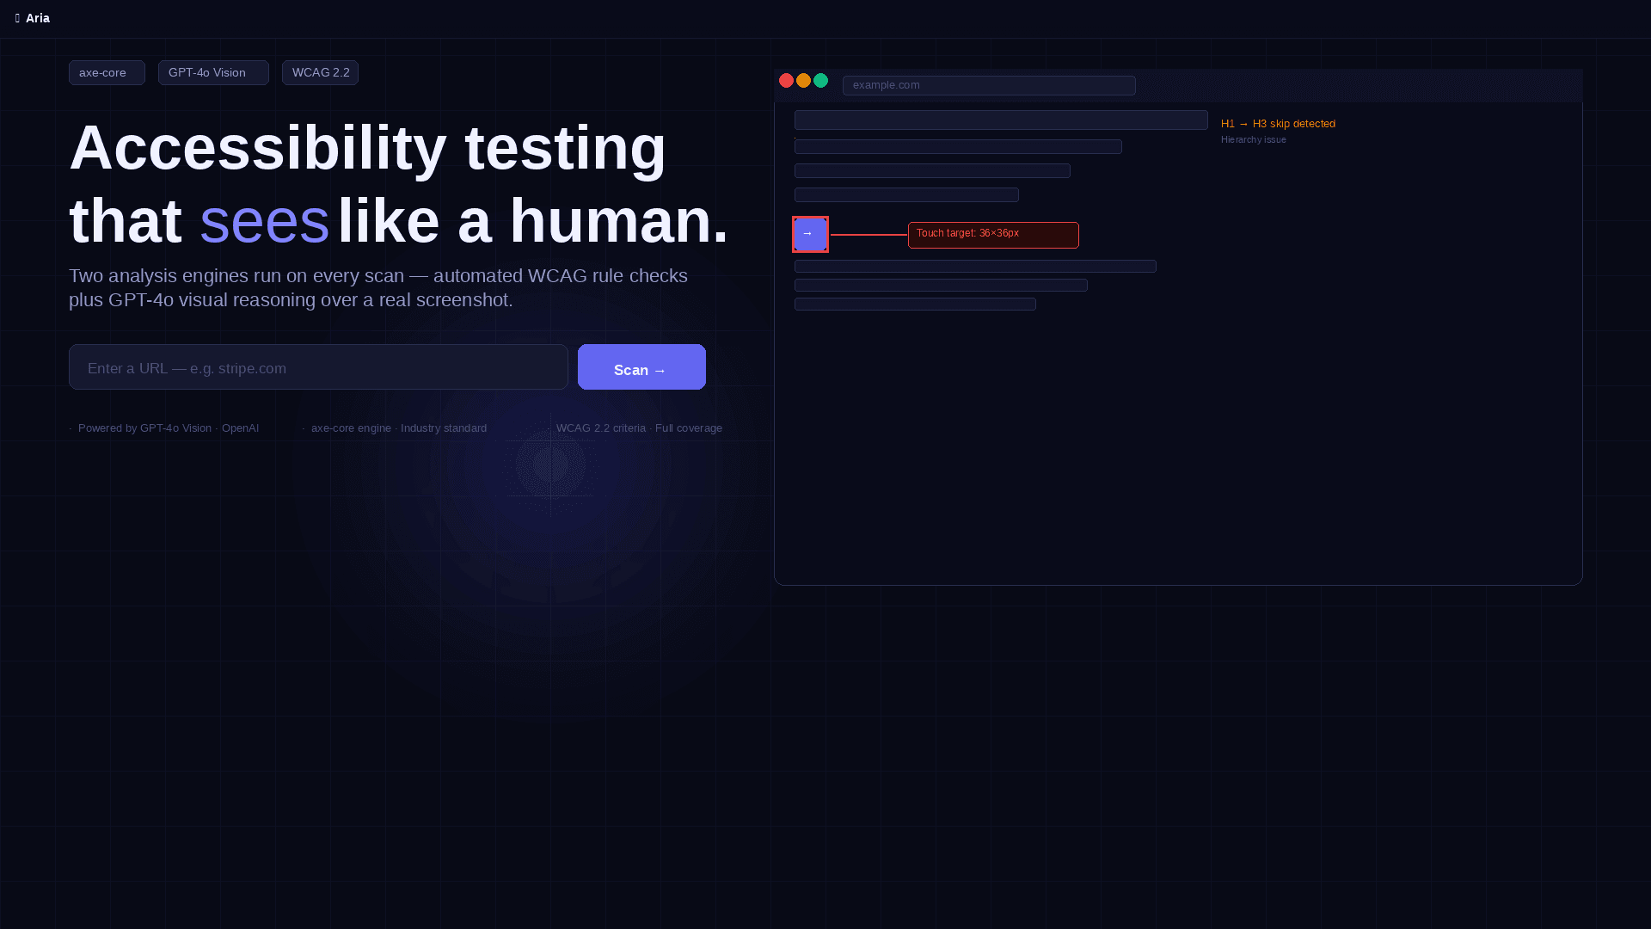Image resolution: width=1651 pixels, height=929 pixels.
Task: Click the purple arrow button in mock page
Action: (810, 234)
